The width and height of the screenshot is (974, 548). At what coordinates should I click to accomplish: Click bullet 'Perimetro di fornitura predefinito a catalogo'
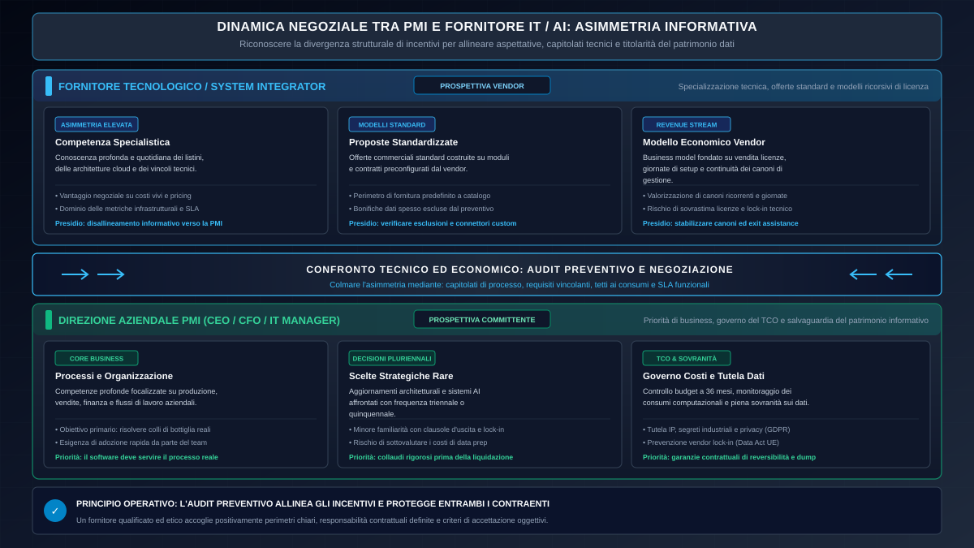420,196
